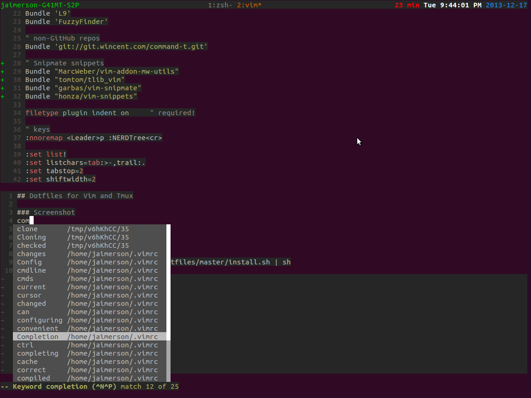Click the typed text 'com' on line 4
This screenshot has height=398, width=531.
[x=23, y=221]
